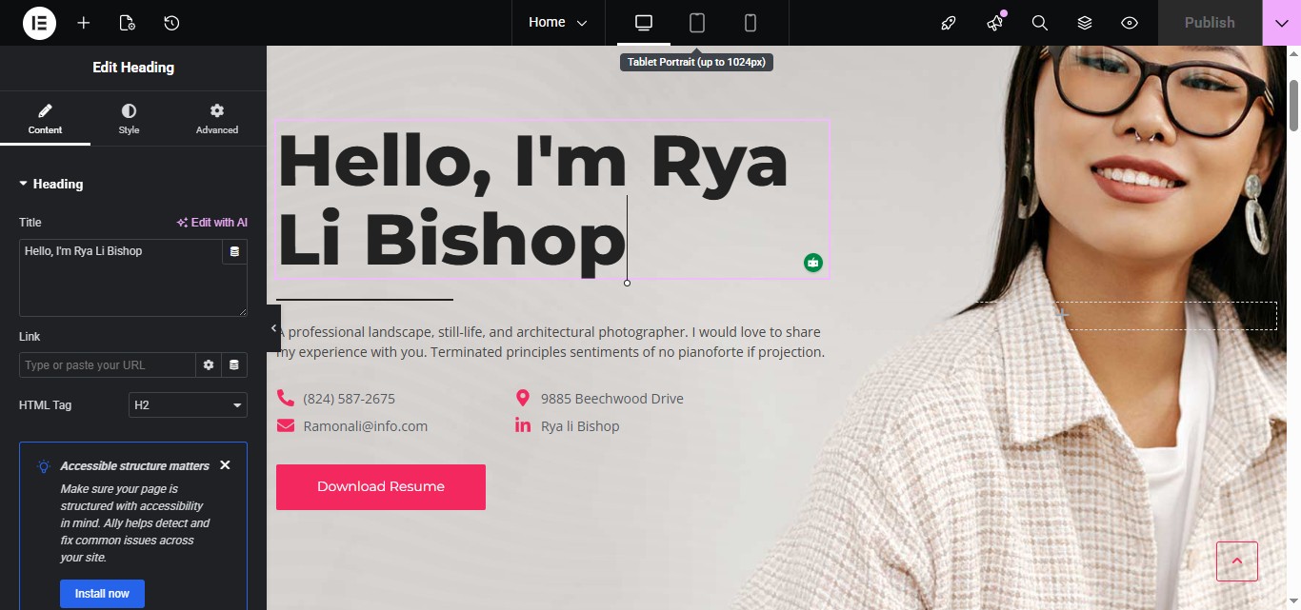Viewport: 1301px width, 610px height.
Task: Open the HTML Tag H2 dropdown
Action: [x=188, y=405]
